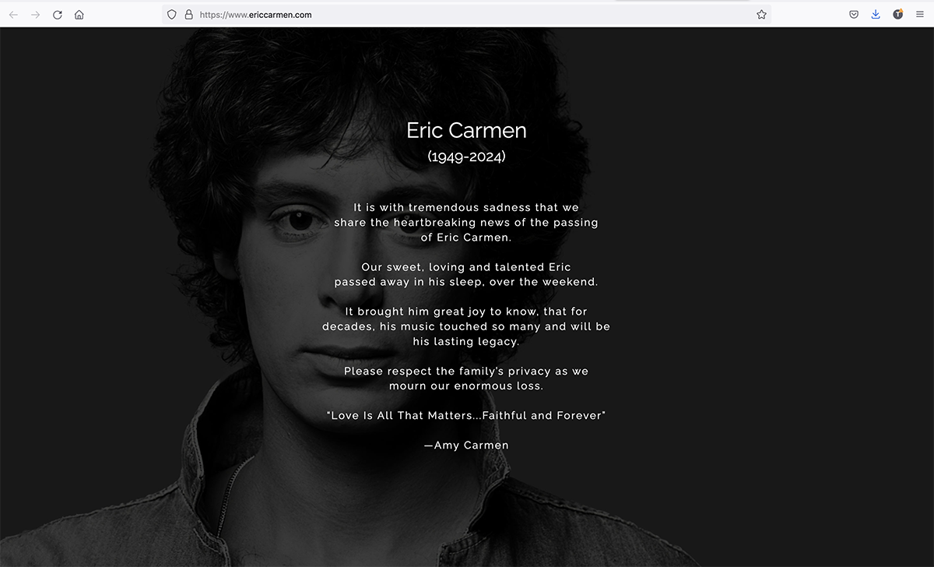Click the line "It is with tremendous sadness that we"
Image resolution: width=934 pixels, height=567 pixels.
tap(466, 208)
